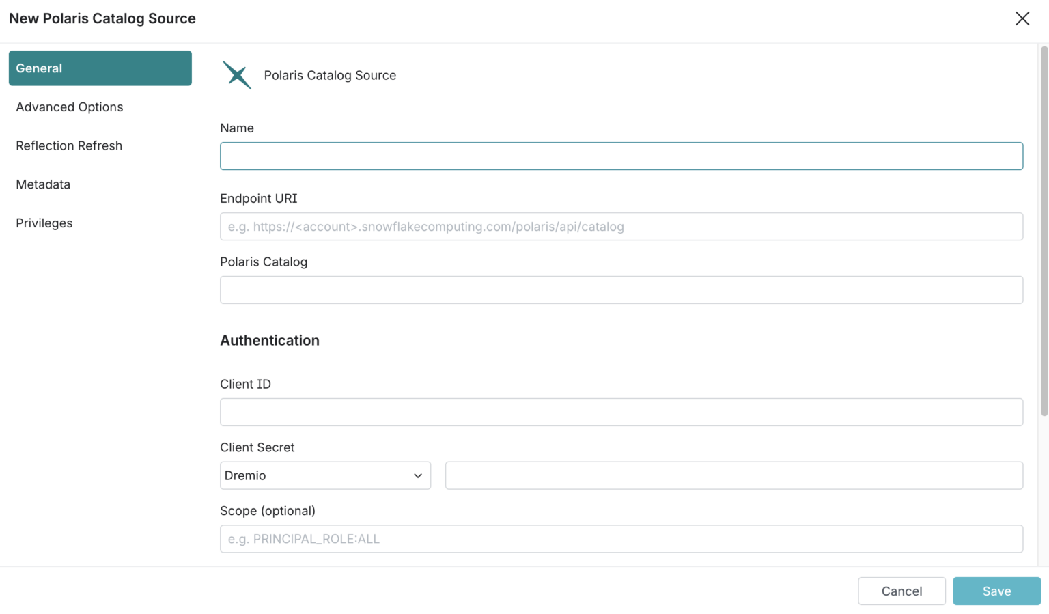Screen dimensions: 1049x614
Task: Focus the Polaris Catalog input field
Action: pos(621,290)
